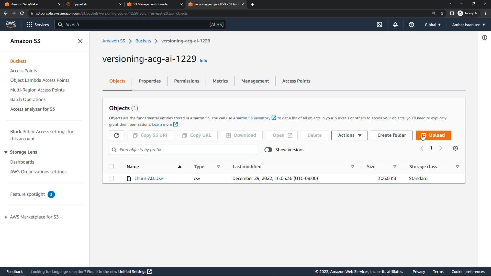The image size is (491, 276).
Task: Open the notifications bell icon
Action: [x=395, y=25]
